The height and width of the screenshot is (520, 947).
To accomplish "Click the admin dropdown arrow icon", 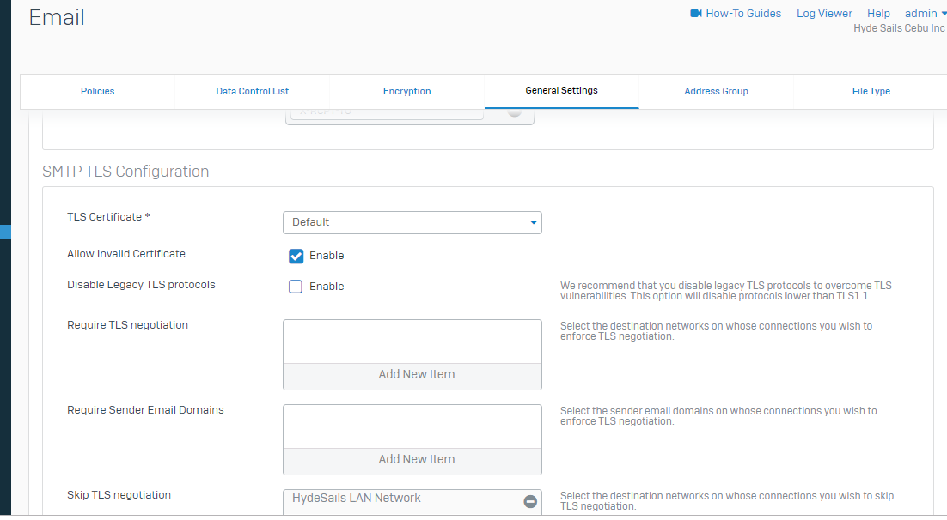I will click(x=944, y=14).
